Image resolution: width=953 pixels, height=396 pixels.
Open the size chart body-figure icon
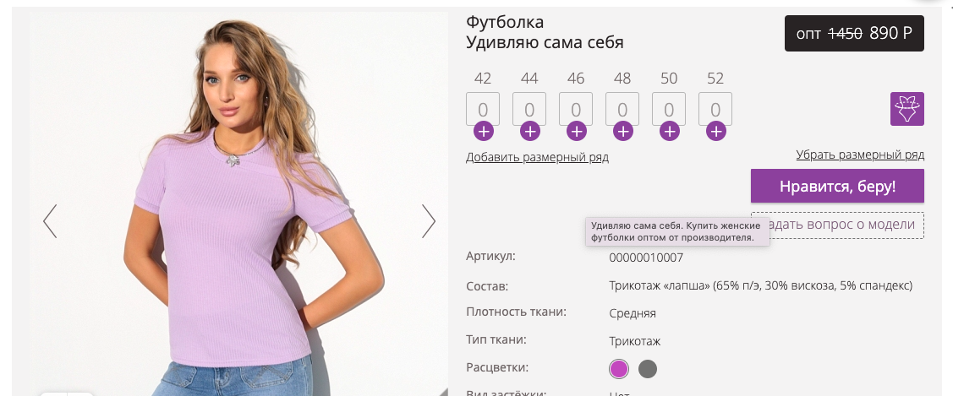(x=906, y=109)
